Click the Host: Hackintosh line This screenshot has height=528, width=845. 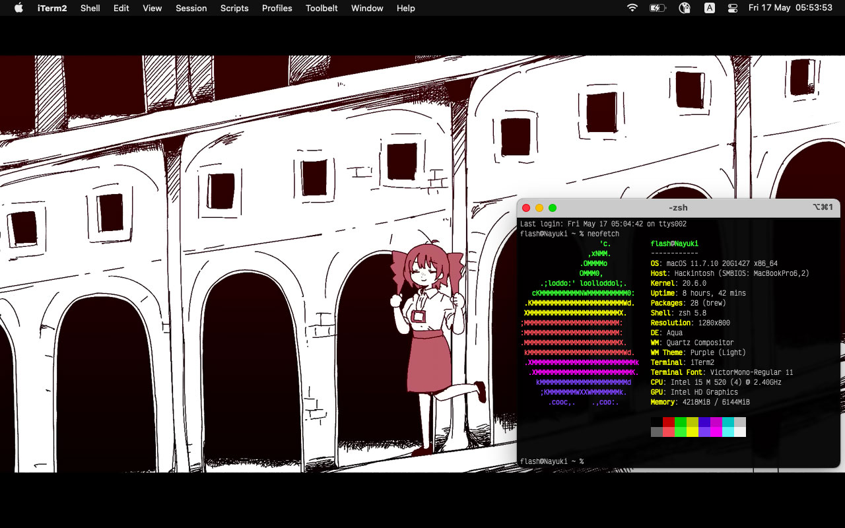coord(730,273)
